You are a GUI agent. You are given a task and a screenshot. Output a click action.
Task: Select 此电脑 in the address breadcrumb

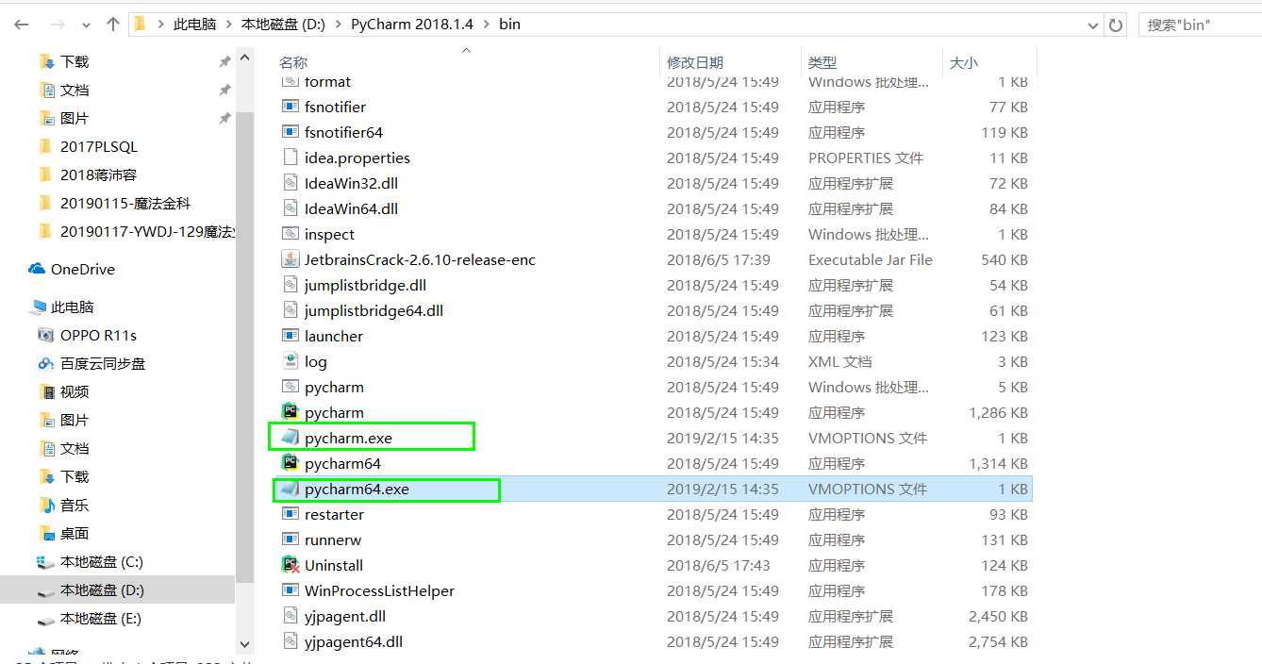coord(194,25)
